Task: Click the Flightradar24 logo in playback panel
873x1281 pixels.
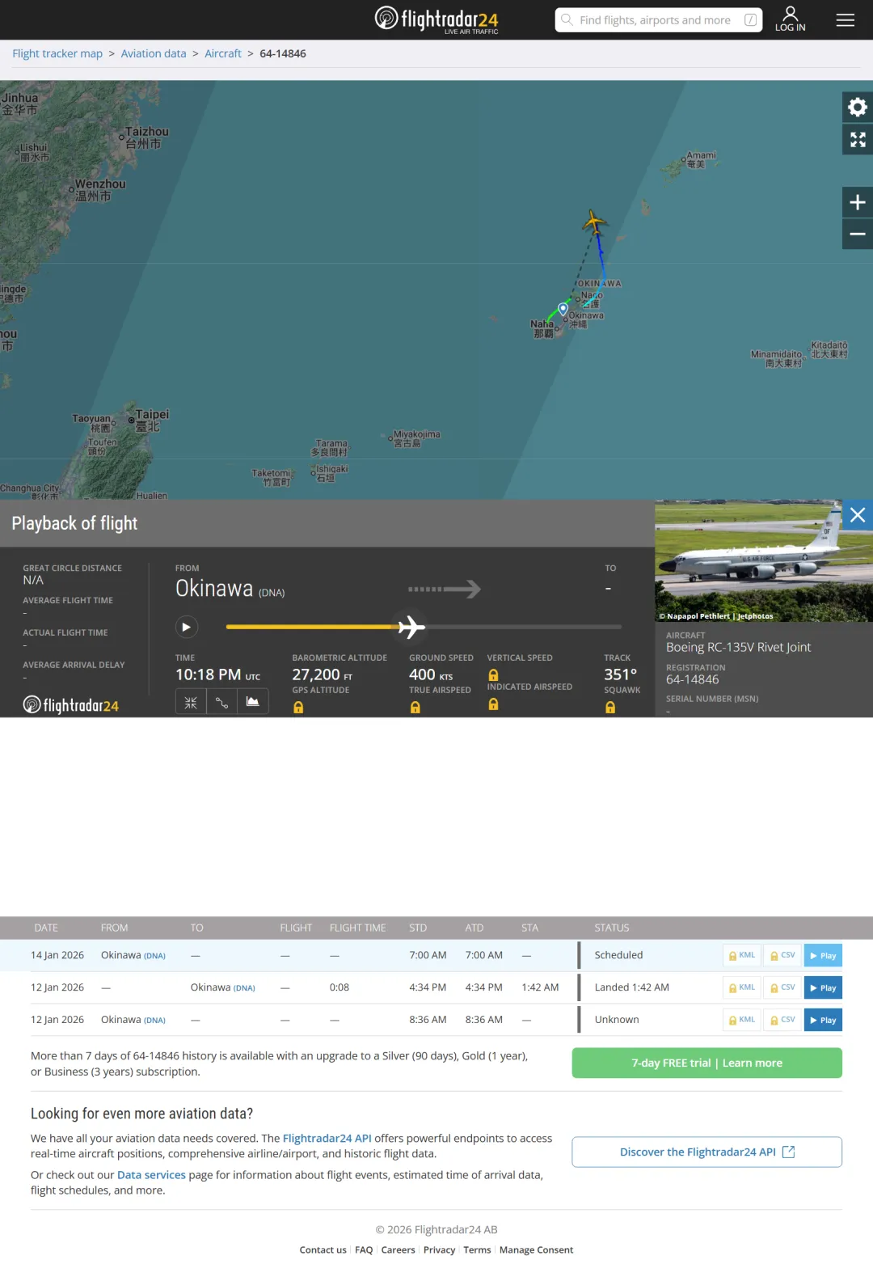Action: click(71, 705)
